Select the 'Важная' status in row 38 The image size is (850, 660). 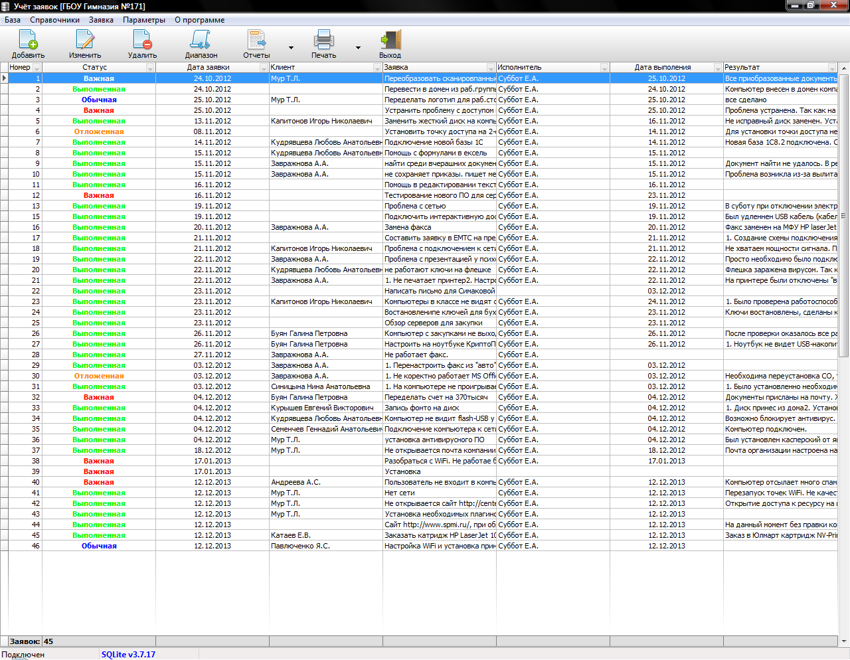[99, 461]
